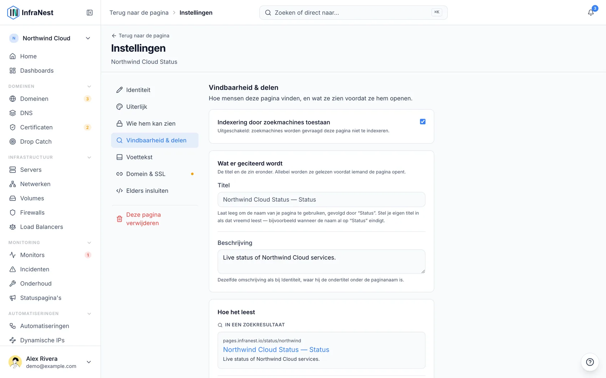Click Deze pagina verwijderen
This screenshot has height=378, width=606.
pos(155,219)
